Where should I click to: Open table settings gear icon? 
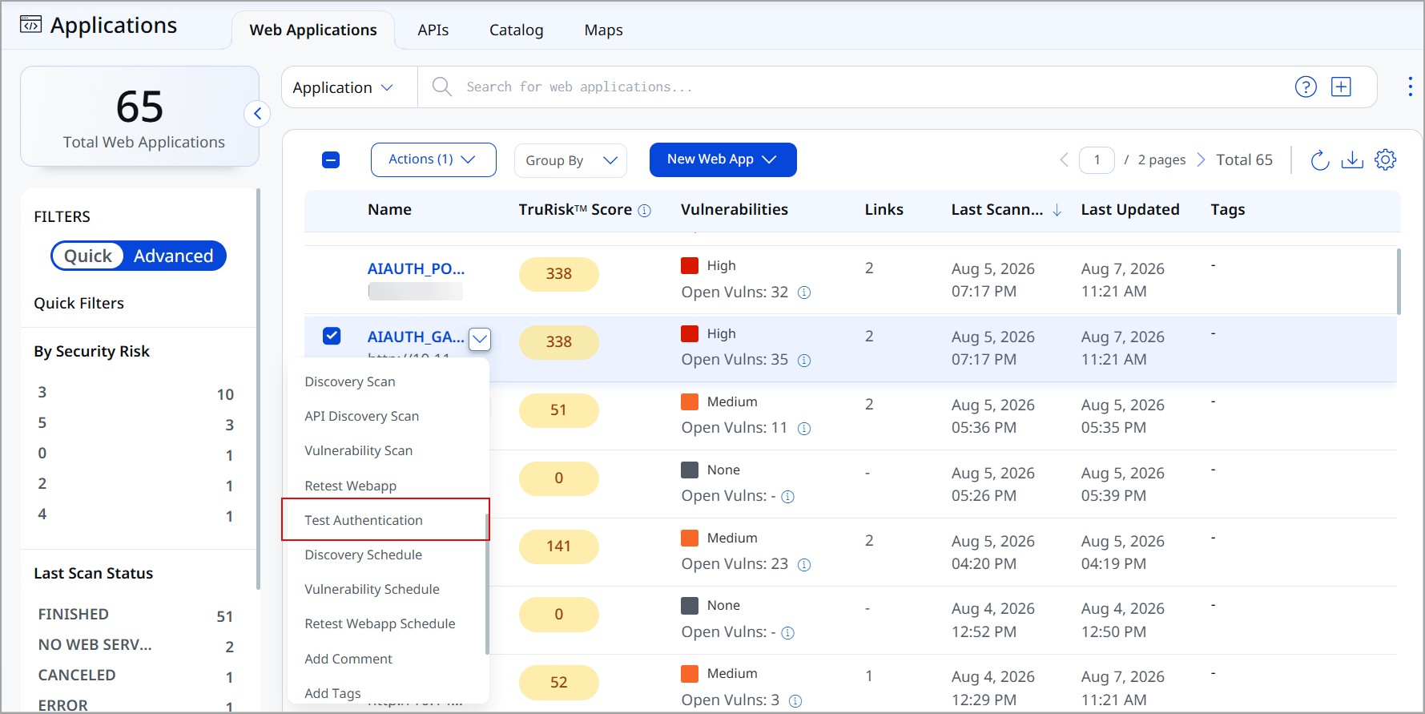point(1385,160)
